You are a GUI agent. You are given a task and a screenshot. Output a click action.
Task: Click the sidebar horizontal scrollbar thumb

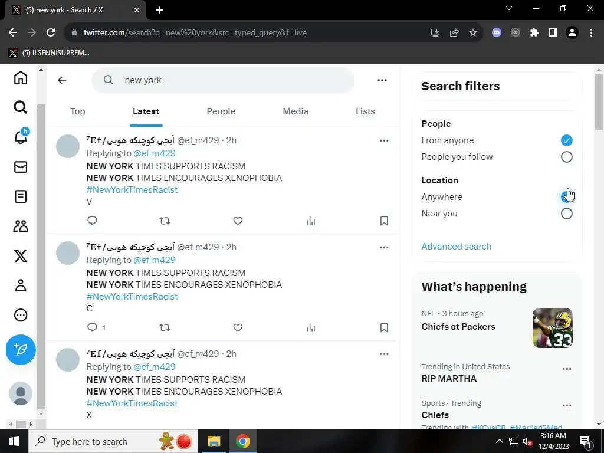point(21,424)
